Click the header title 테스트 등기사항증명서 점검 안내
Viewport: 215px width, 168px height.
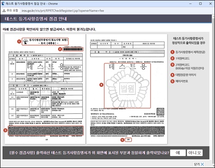36,19
